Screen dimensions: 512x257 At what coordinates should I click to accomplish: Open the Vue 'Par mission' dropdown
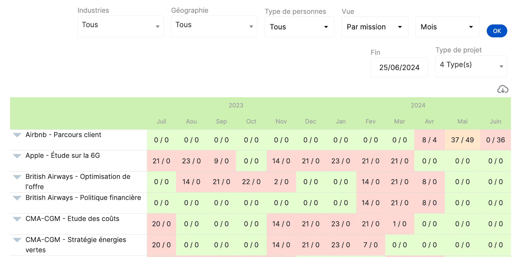tap(375, 27)
